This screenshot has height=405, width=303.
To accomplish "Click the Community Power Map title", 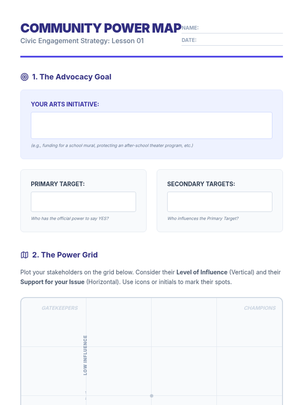I will [x=101, y=28].
